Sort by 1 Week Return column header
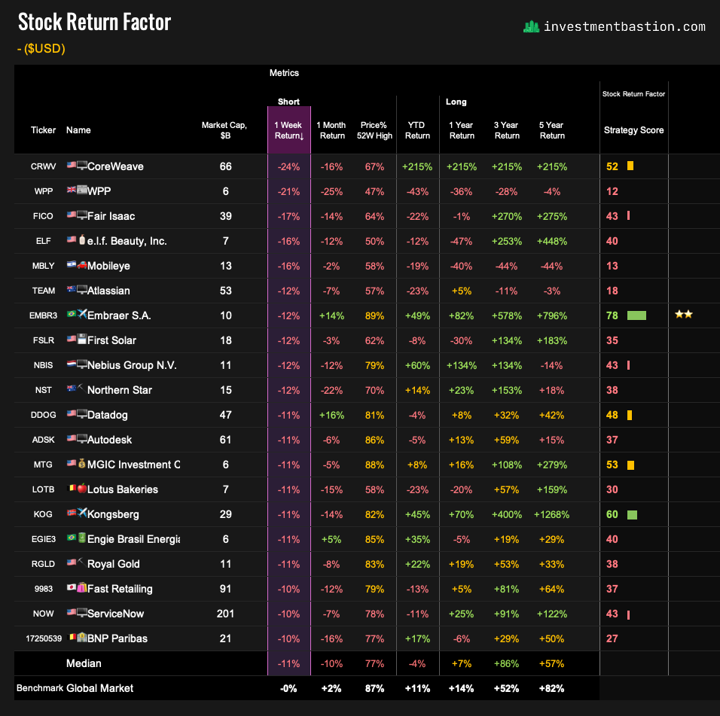 pyautogui.click(x=288, y=130)
